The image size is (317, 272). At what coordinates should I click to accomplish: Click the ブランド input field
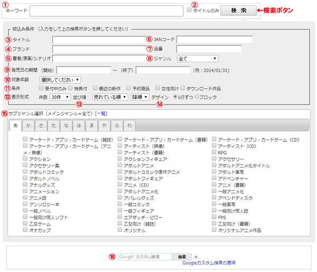click(x=99, y=49)
